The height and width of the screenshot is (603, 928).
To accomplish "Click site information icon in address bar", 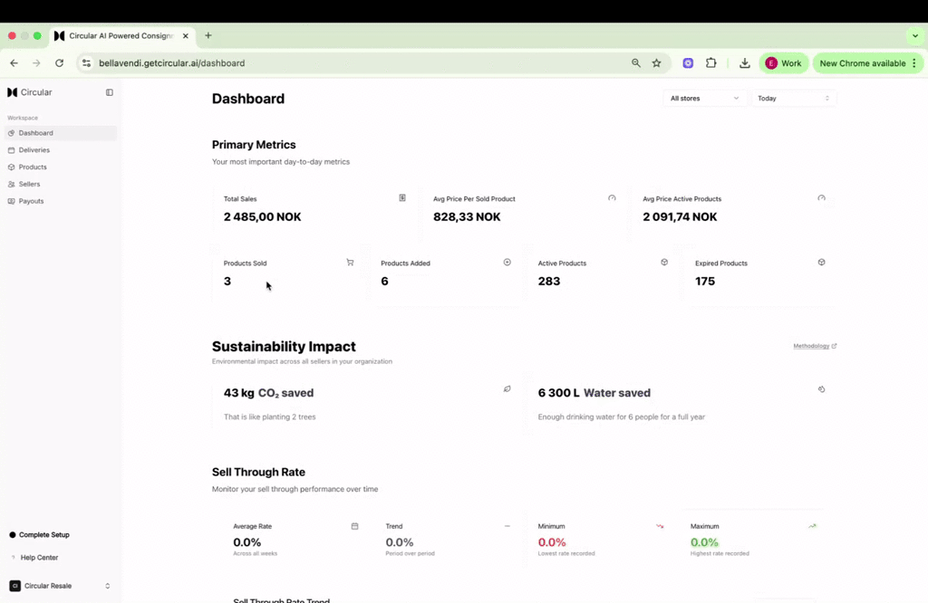I will point(86,63).
